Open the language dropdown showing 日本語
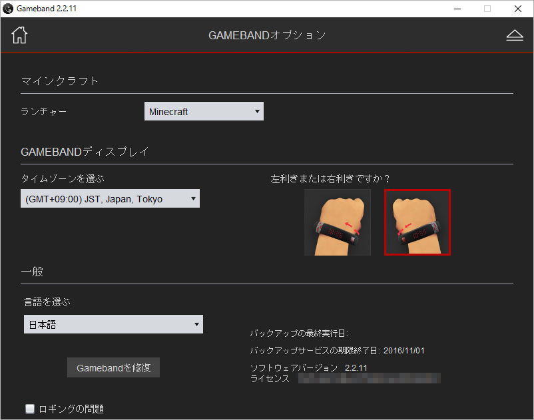This screenshot has height=420, width=534. click(x=113, y=324)
